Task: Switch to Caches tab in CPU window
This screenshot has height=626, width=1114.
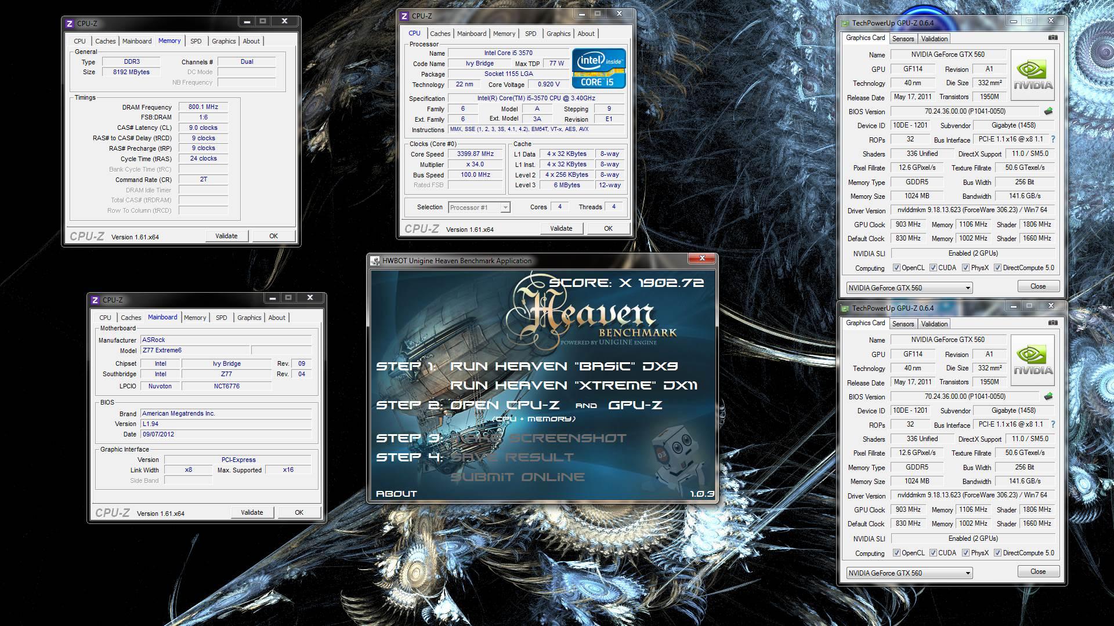Action: pyautogui.click(x=440, y=34)
